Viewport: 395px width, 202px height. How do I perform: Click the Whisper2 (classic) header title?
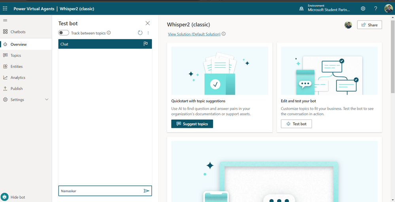coord(77,9)
